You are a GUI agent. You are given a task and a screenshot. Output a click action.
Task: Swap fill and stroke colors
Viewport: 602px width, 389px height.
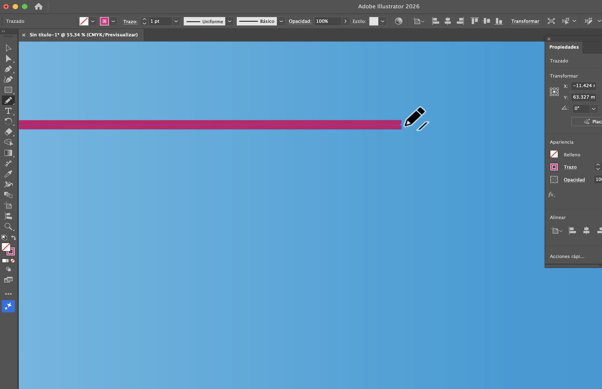pyautogui.click(x=14, y=238)
